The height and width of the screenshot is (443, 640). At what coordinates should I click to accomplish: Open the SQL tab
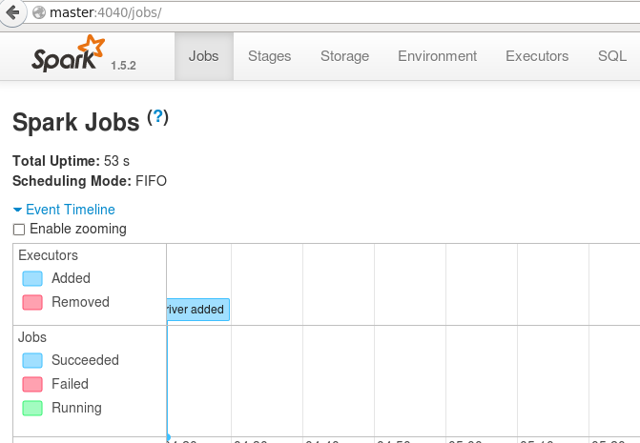click(x=611, y=56)
